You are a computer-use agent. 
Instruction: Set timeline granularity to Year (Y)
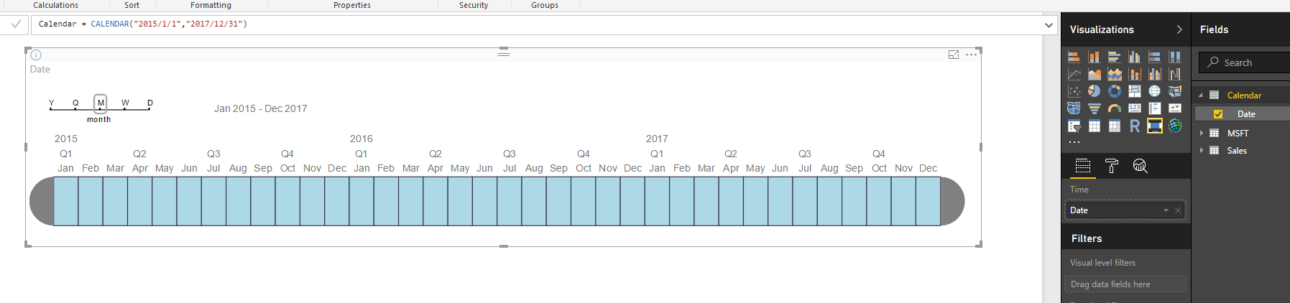tap(51, 103)
